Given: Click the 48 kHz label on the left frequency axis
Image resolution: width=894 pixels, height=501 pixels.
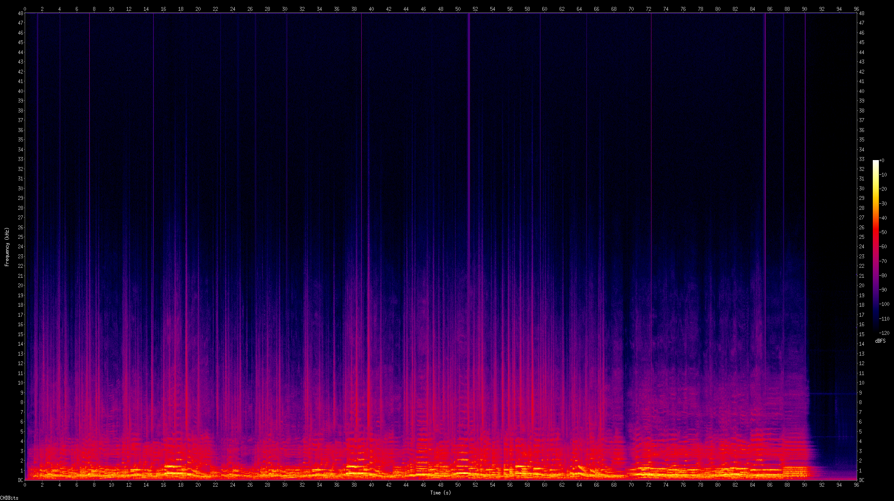Looking at the screenshot, I should (21, 13).
